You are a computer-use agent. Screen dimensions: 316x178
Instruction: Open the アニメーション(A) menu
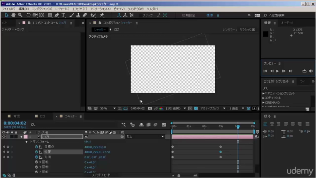100,9
